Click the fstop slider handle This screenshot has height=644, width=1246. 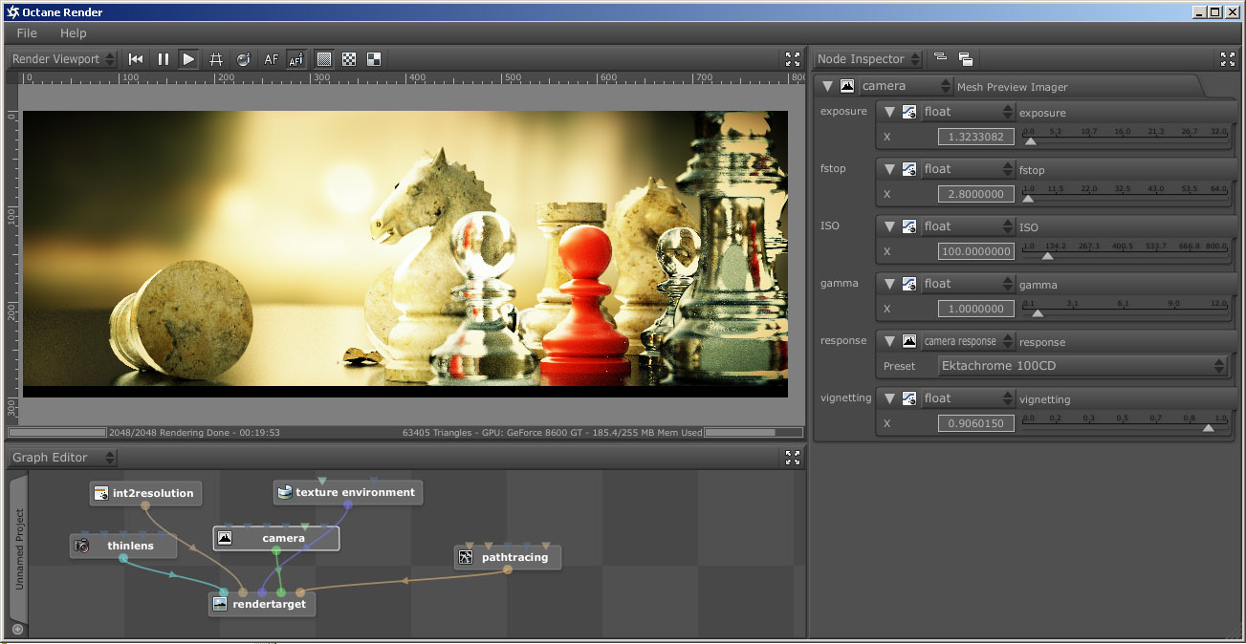pyautogui.click(x=1028, y=199)
